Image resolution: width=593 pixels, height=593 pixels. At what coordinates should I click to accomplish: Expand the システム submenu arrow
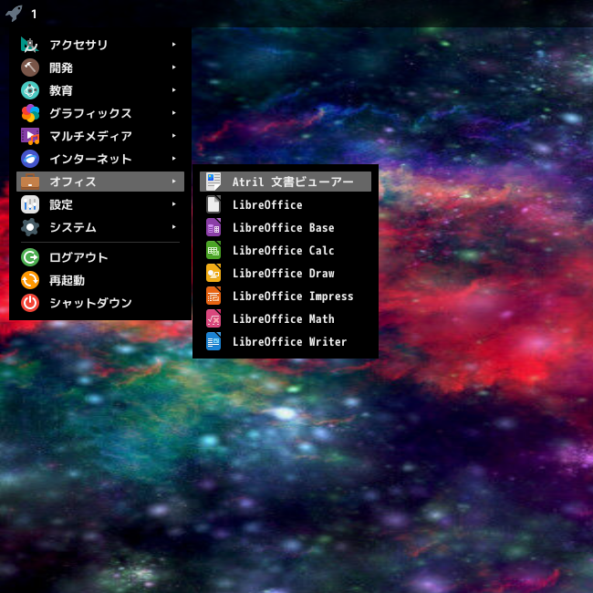point(173,227)
